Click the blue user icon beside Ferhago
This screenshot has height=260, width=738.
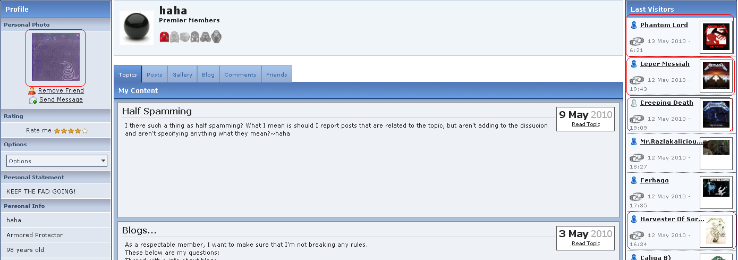point(633,180)
